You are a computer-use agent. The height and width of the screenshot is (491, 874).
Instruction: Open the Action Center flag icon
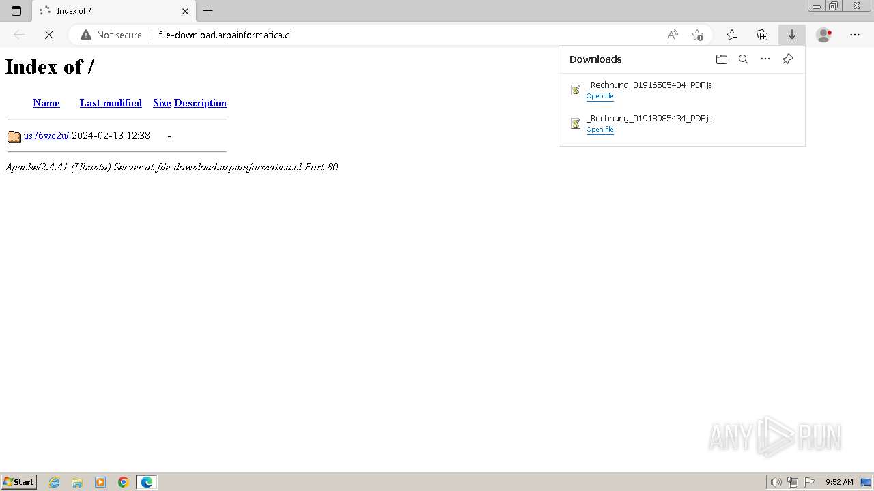809,482
